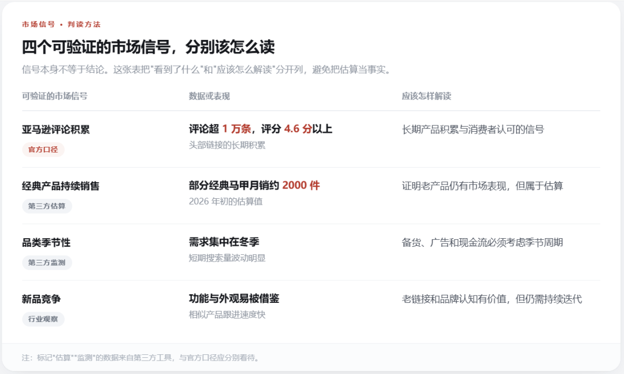
Task: Click the 第三方监测 tag badge
Action: [47, 263]
